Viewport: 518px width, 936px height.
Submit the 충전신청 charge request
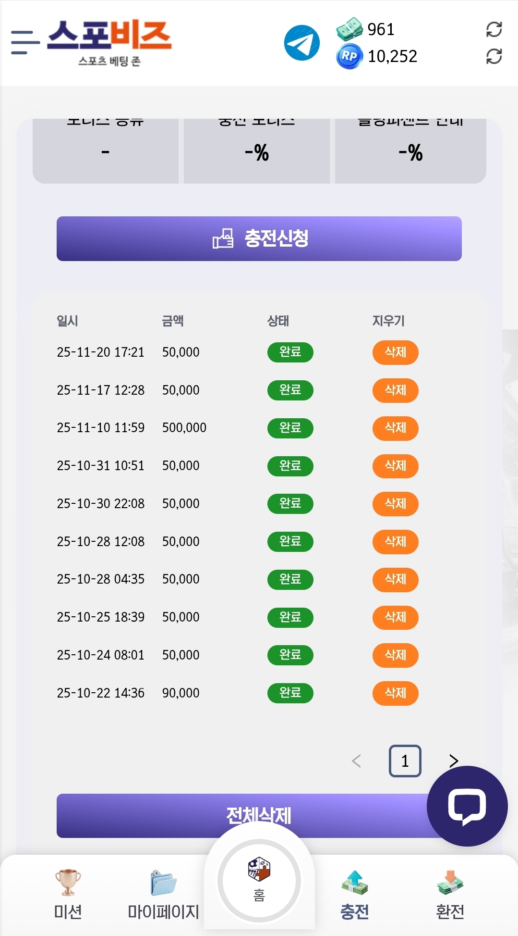click(259, 238)
